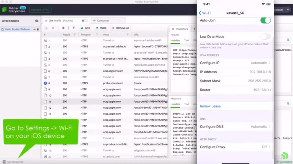This screenshot has height=164, width=293.
Task: Click search icon in Request inspector
Action: (288, 40)
